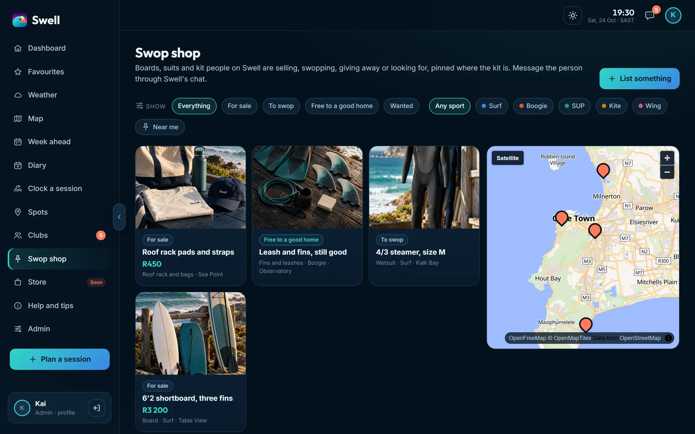
Task: Filter by Free to a good home
Action: (x=342, y=106)
